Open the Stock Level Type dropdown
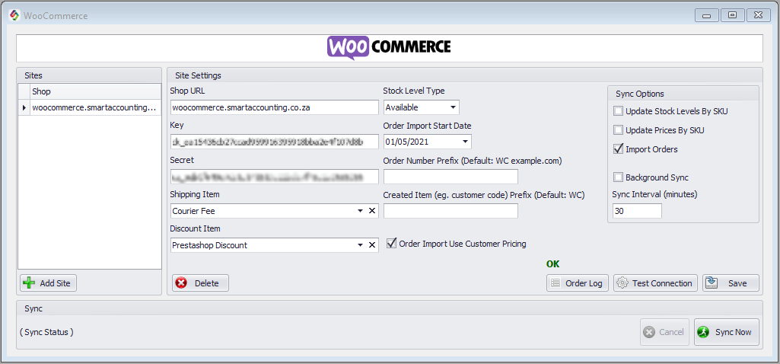 454,107
